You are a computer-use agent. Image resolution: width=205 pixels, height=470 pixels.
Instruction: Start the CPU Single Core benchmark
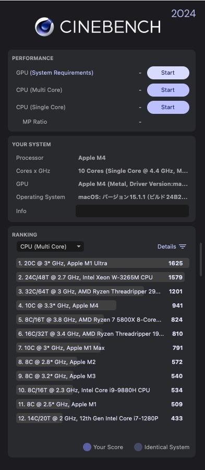point(168,107)
